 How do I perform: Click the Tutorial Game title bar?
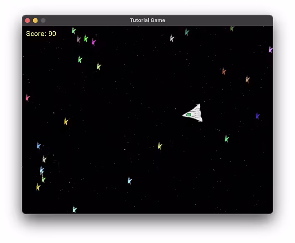click(x=147, y=20)
